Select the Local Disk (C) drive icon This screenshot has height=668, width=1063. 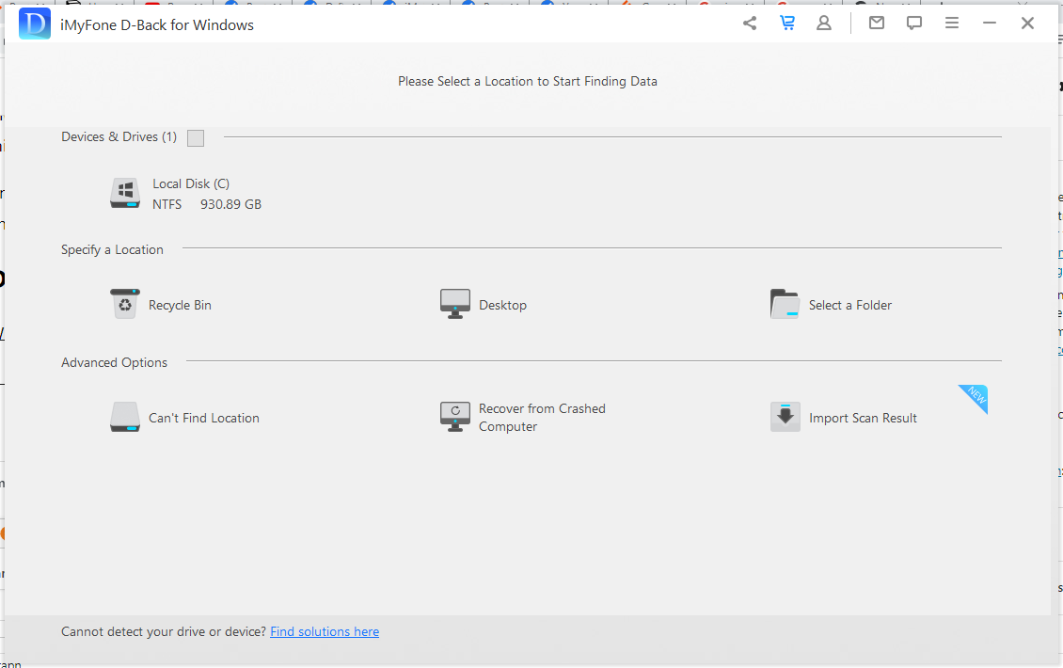[x=125, y=193]
